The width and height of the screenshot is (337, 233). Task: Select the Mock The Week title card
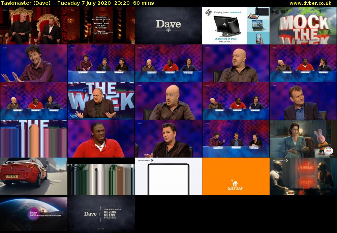[303, 26]
